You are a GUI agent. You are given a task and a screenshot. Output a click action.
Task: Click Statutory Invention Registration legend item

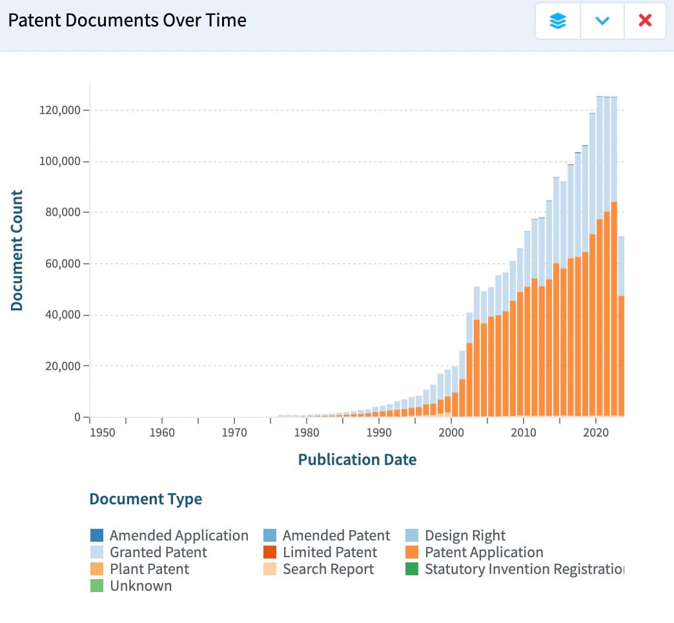tap(524, 569)
